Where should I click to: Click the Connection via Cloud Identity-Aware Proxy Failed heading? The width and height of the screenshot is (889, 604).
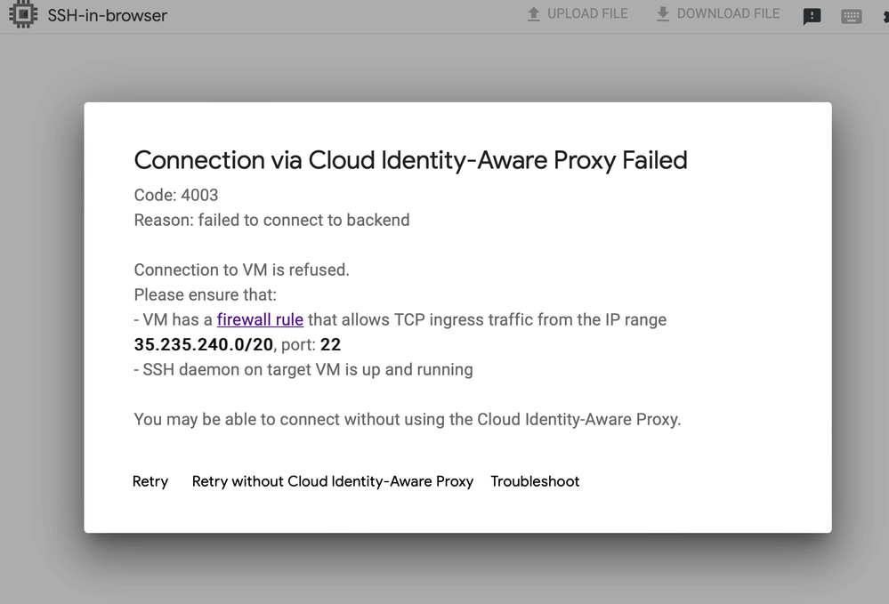[410, 160]
